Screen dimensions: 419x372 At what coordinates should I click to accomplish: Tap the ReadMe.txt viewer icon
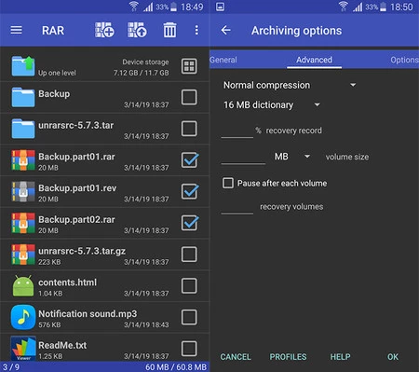click(x=23, y=349)
